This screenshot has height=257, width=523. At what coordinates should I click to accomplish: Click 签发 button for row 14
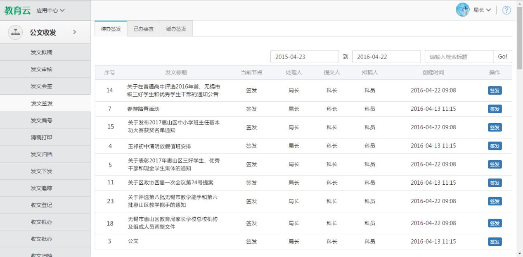click(x=495, y=90)
